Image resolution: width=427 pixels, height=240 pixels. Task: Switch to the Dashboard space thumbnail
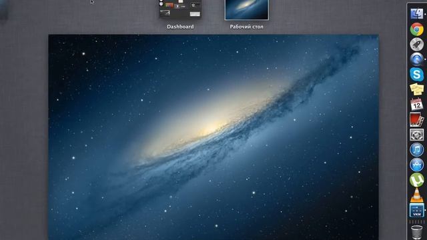[x=180, y=9]
